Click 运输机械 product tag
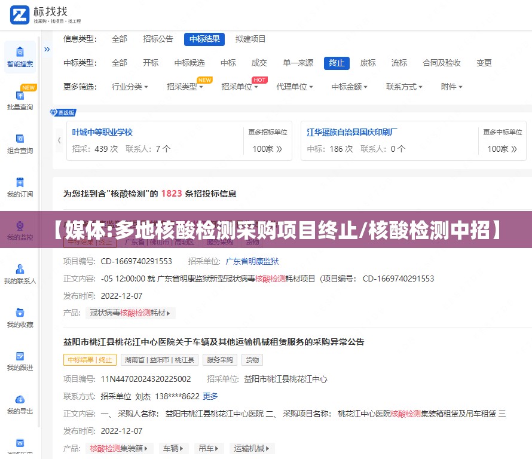This screenshot has width=532, height=459. (x=252, y=448)
